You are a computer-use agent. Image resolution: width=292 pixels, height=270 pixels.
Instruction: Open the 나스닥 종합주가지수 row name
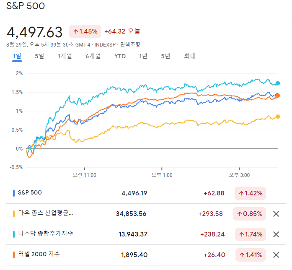click(46, 234)
